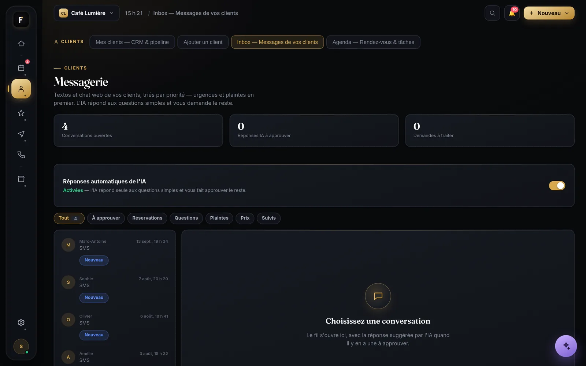Switch to Agenda — Rendez-vous & tâches tab
586x366 pixels.
(373, 42)
